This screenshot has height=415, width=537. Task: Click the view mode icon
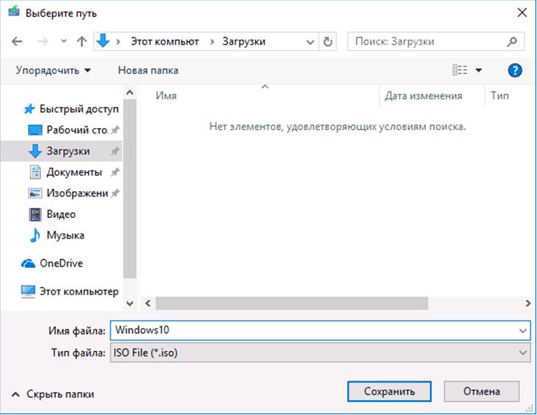(x=460, y=70)
